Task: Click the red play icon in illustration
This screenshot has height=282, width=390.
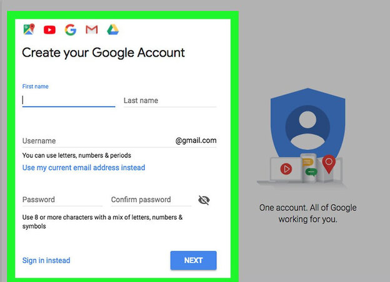Action: 286,169
